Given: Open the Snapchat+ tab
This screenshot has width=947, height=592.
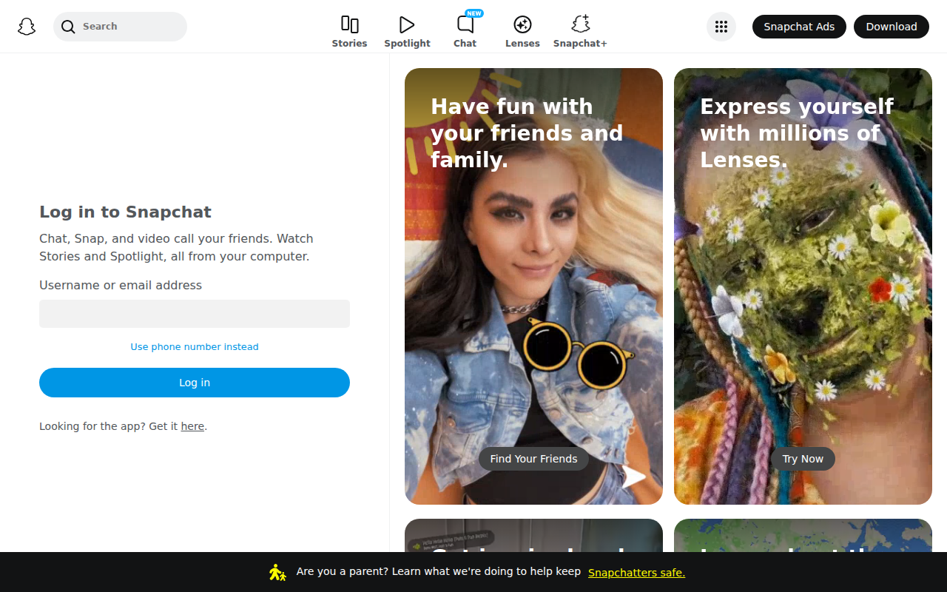Looking at the screenshot, I should 580,32.
